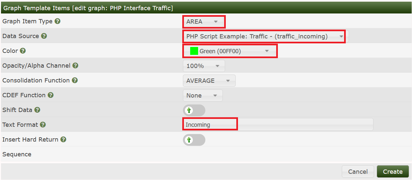Open the CDEF Function None dropdown
The width and height of the screenshot is (412, 180).
(203, 96)
